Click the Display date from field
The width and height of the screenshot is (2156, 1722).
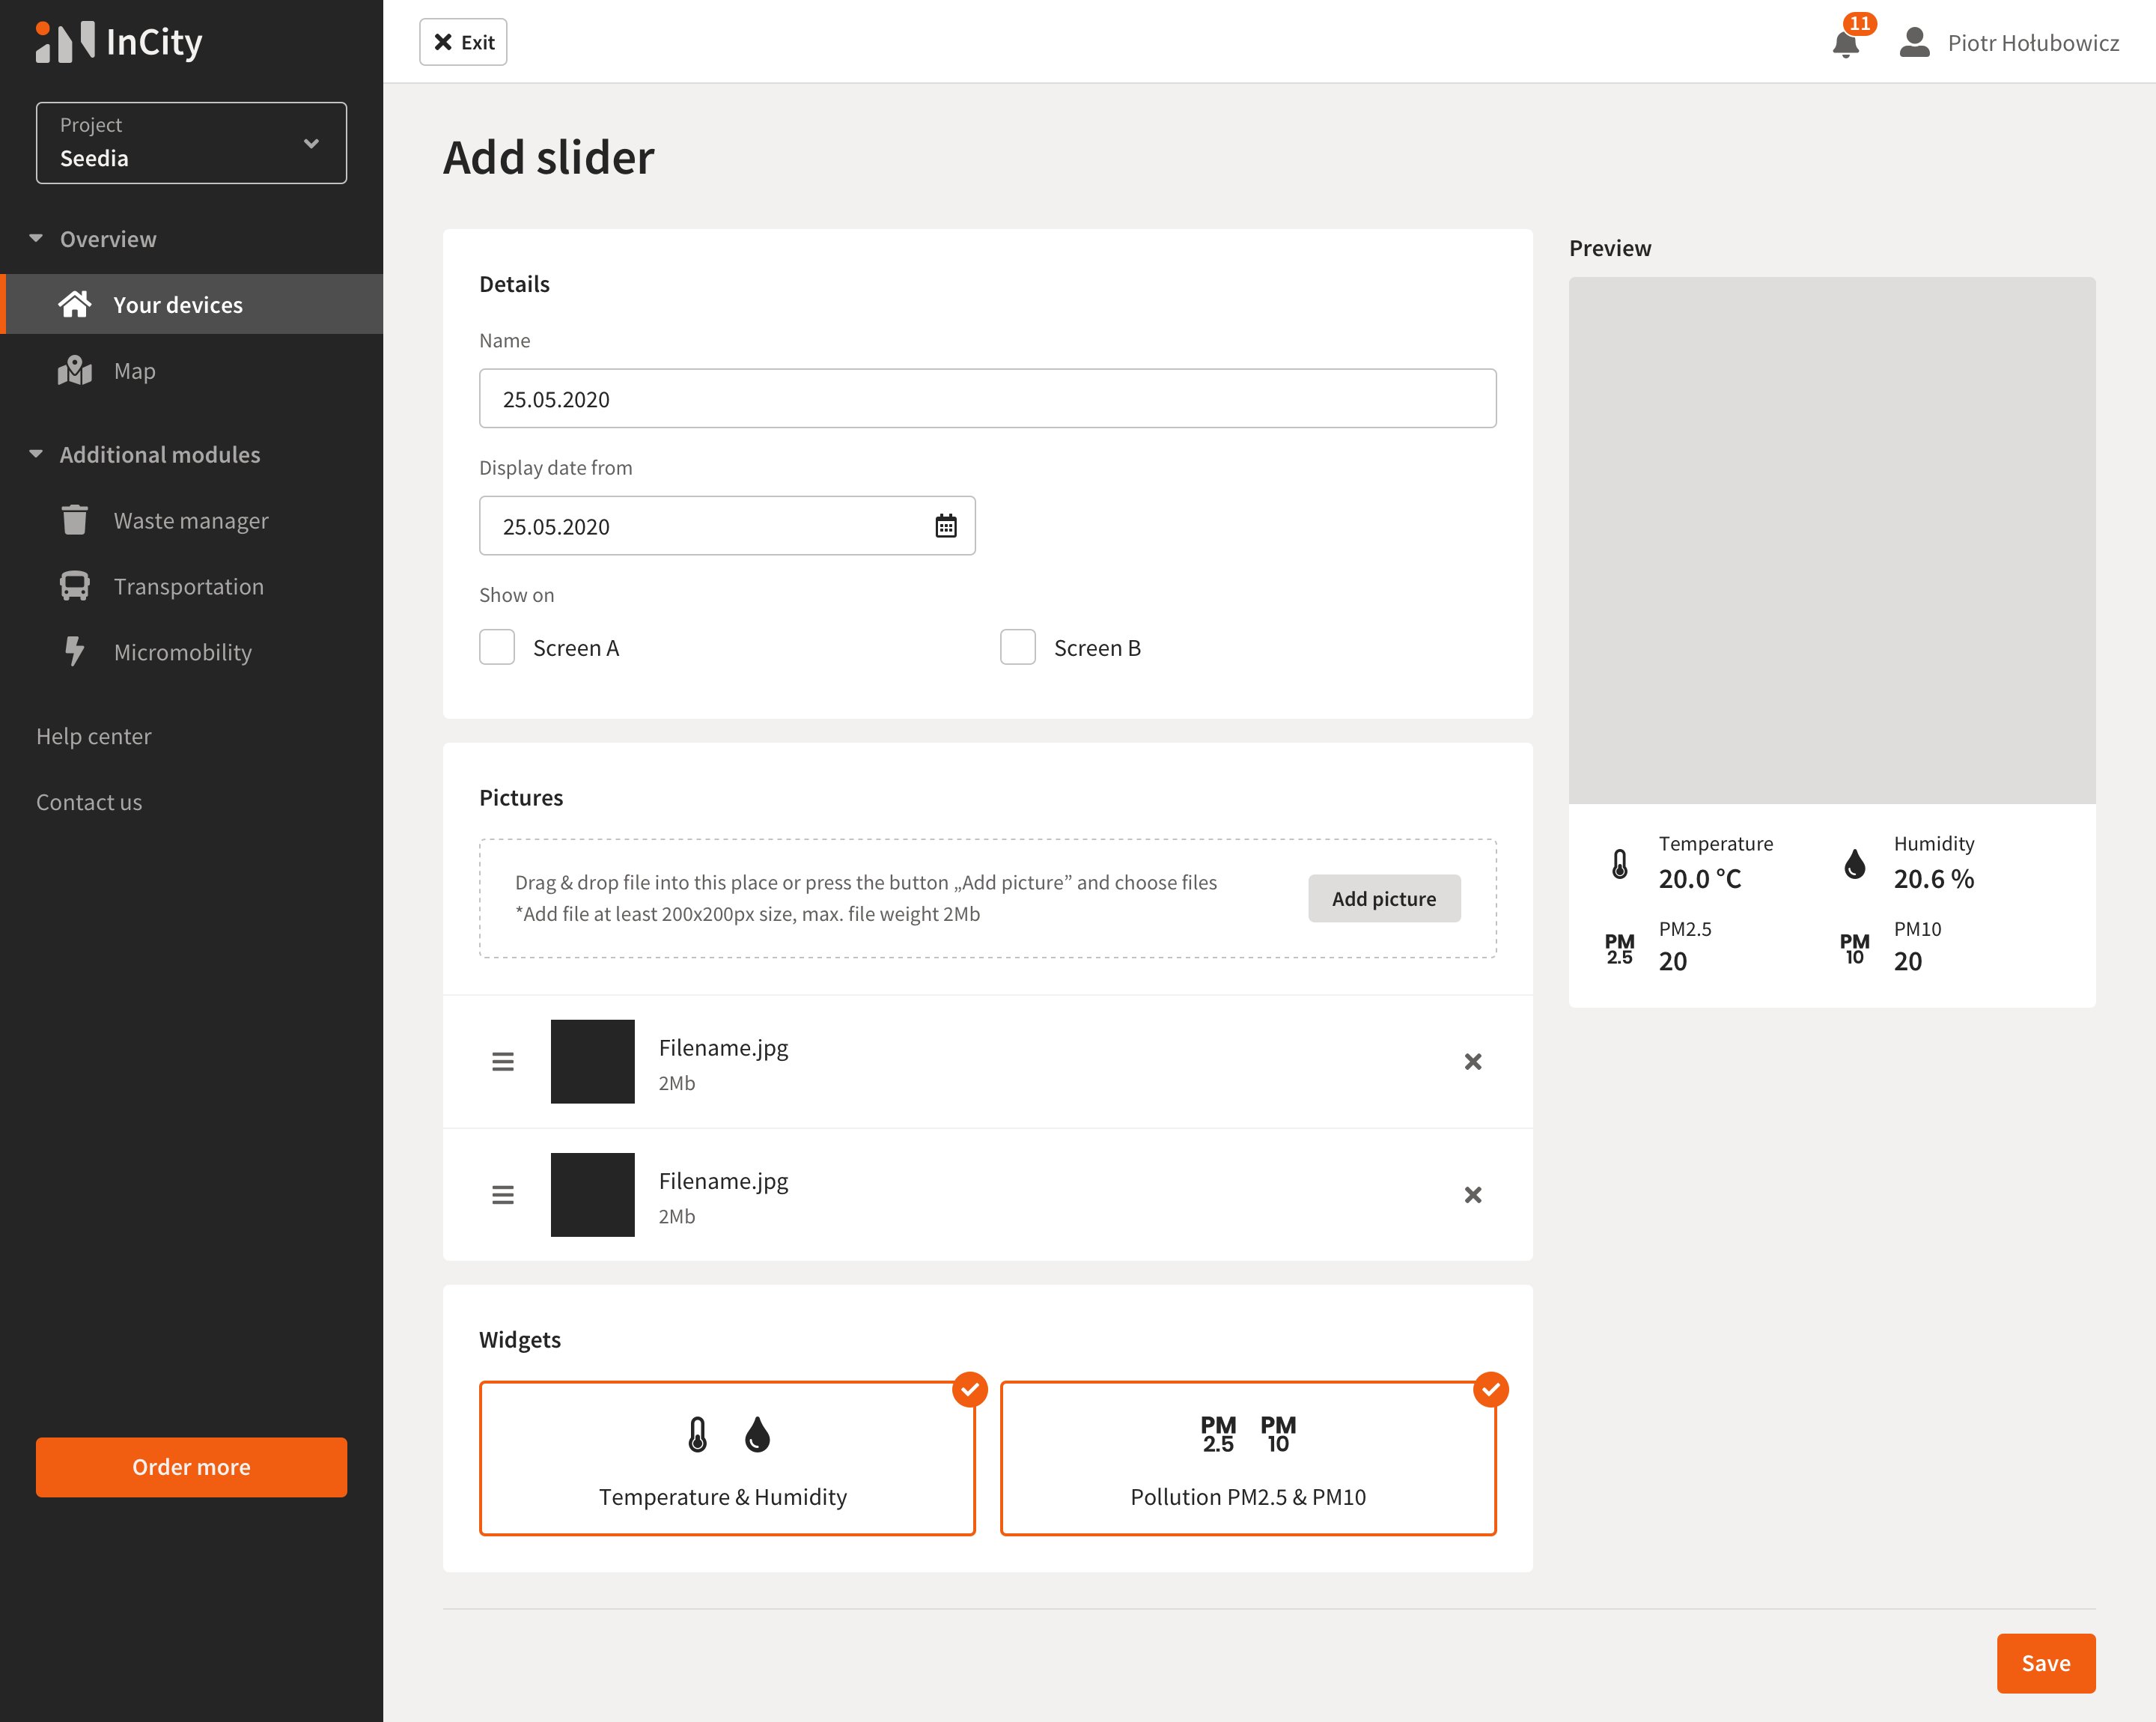(727, 526)
